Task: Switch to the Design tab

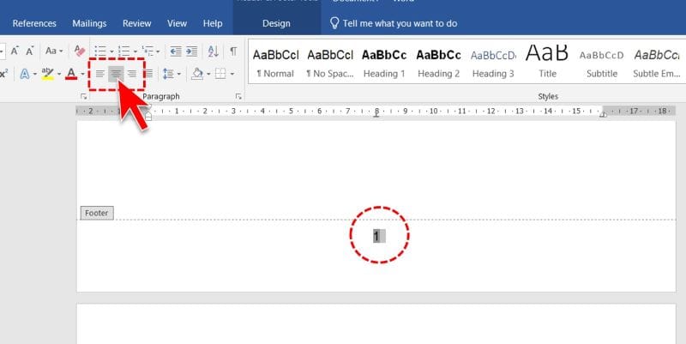Action: (x=276, y=23)
